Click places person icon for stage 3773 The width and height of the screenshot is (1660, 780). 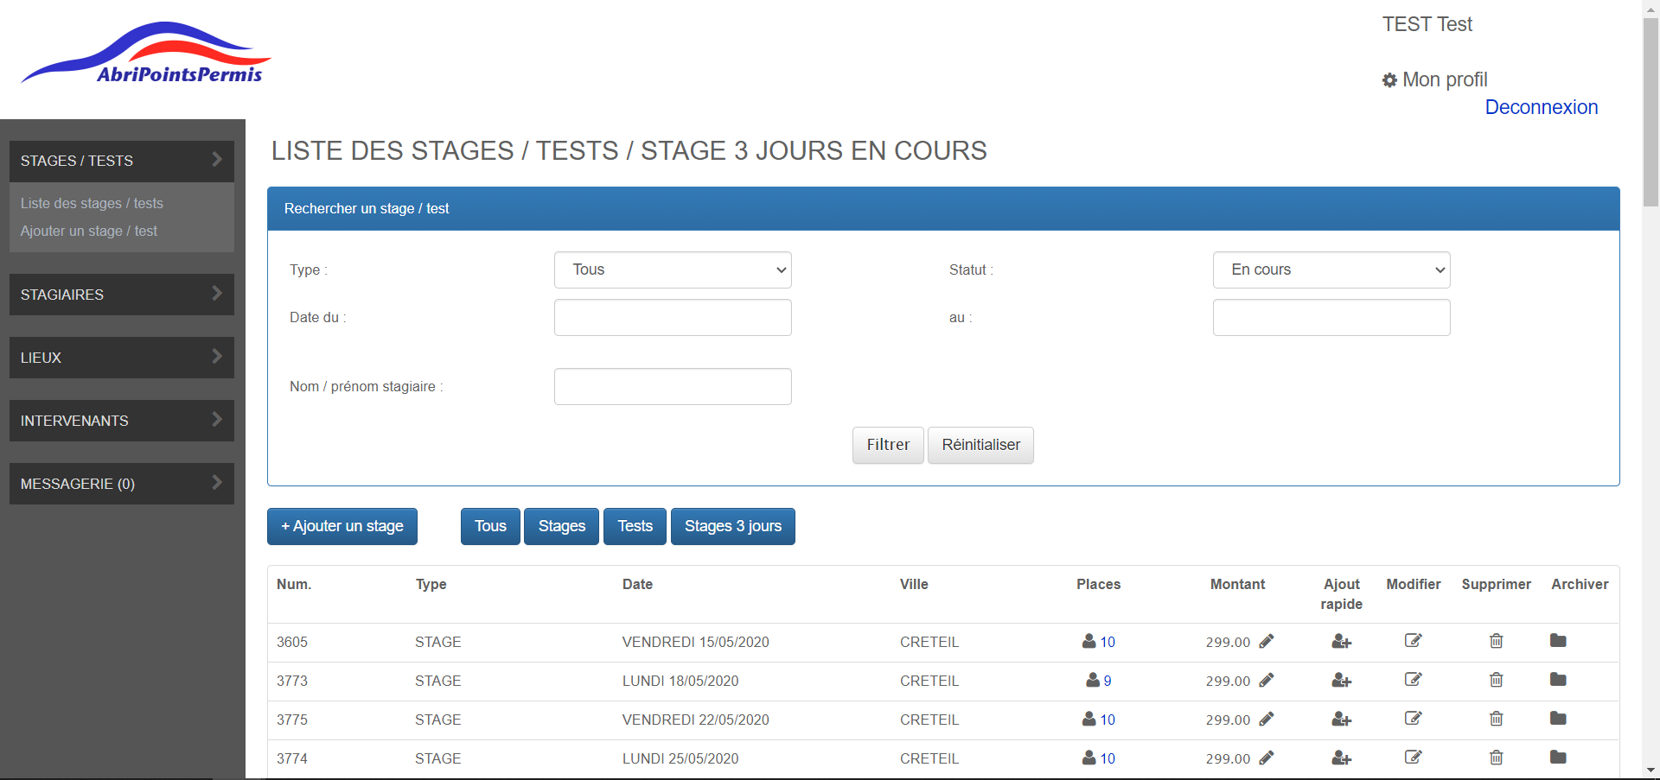(x=1093, y=681)
